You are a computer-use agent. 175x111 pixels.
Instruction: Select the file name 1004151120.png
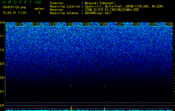coord(14,7)
